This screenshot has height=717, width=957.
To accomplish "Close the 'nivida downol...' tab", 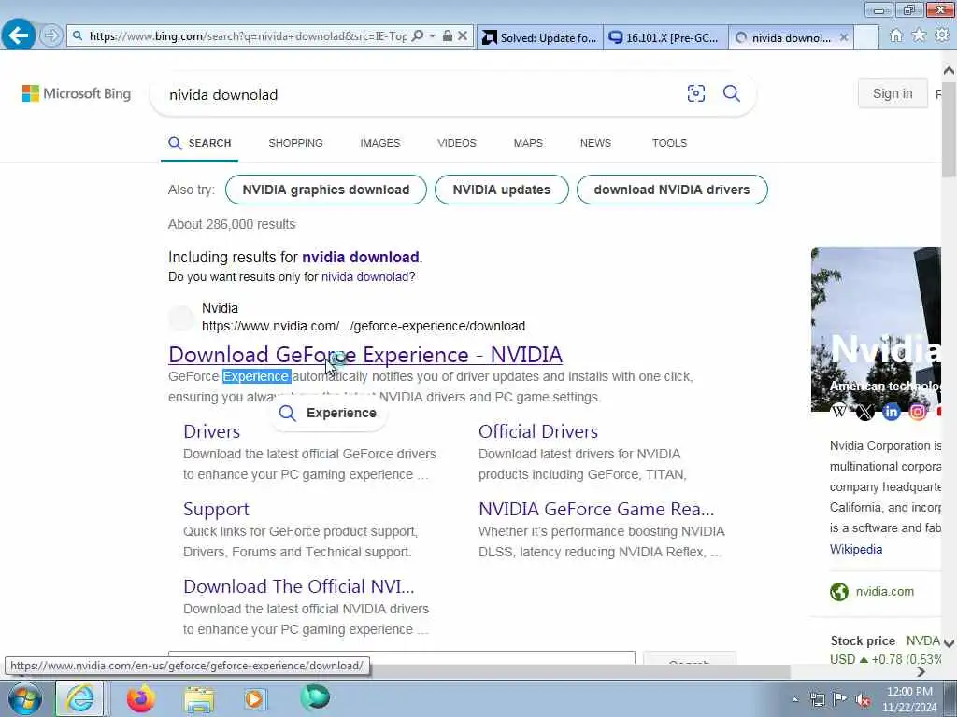I will (844, 37).
